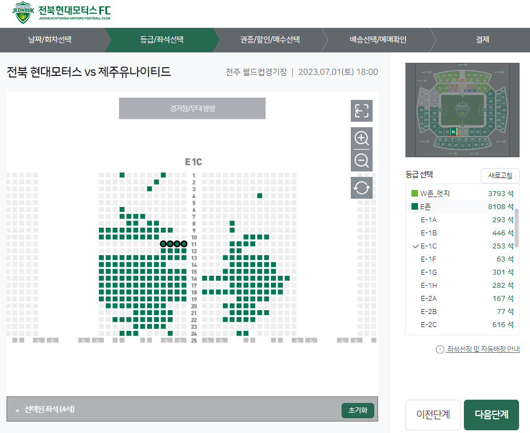530x433 pixels.
Task: Click the match title 전북 현대모터스 vs 제주유나이티드
Action: [89, 72]
